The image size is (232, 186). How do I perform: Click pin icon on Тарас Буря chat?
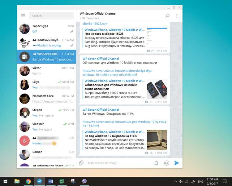coord(72,32)
